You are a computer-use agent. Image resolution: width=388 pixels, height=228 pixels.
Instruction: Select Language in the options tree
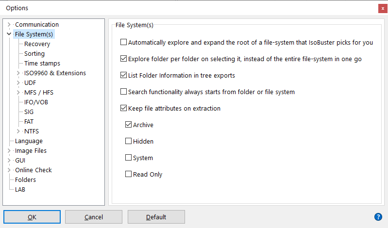tap(29, 141)
